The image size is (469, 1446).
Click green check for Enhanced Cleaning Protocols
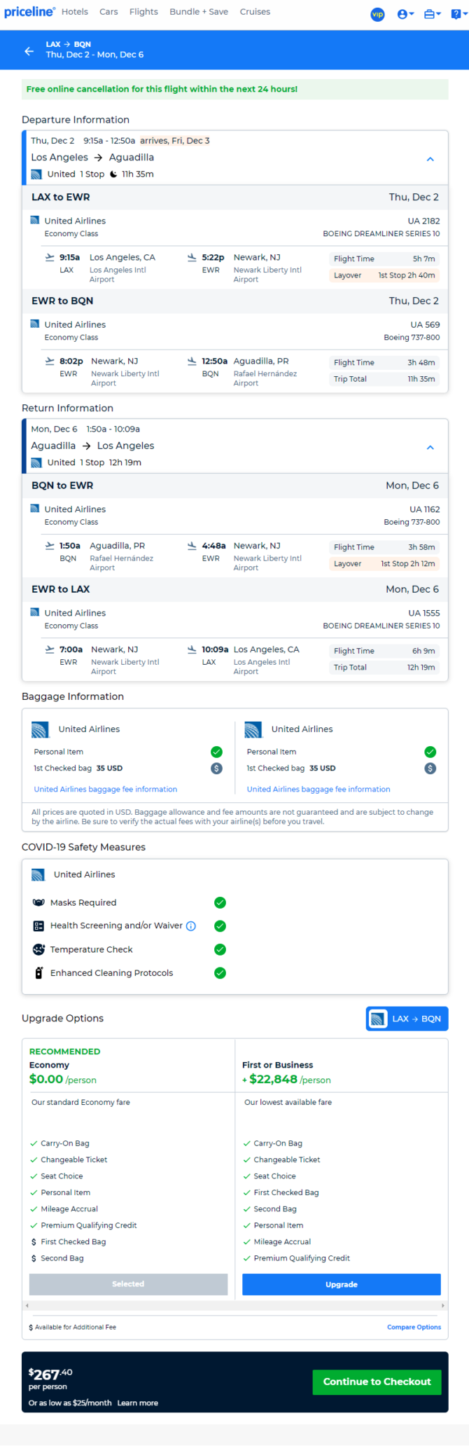[220, 973]
